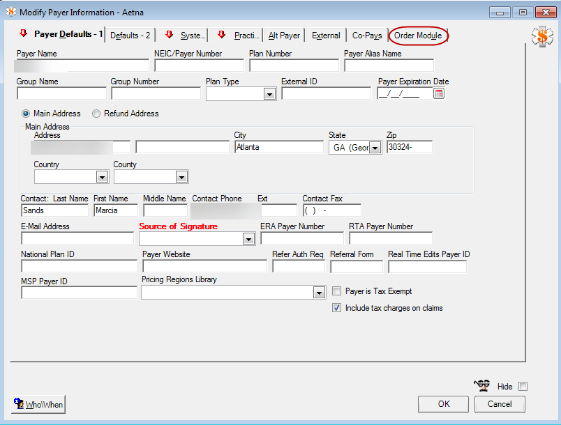561x425 pixels.
Task: Click the medical dollar sign icon
Action: pyautogui.click(x=541, y=36)
